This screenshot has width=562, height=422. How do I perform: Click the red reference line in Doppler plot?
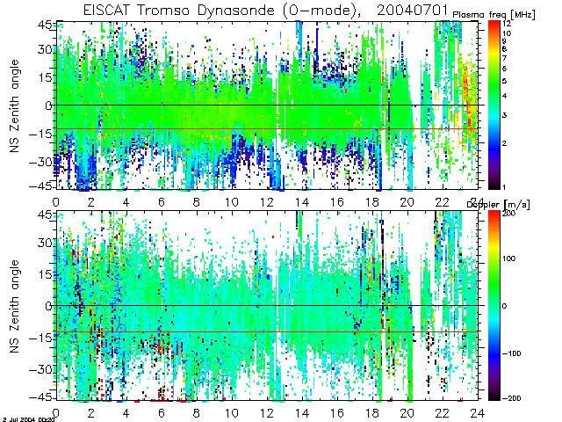pos(267,331)
